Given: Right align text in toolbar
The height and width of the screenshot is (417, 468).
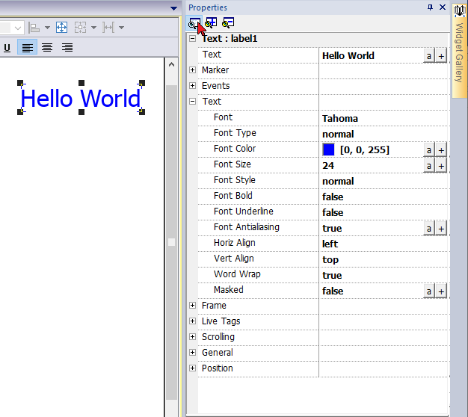Looking at the screenshot, I should [67, 48].
